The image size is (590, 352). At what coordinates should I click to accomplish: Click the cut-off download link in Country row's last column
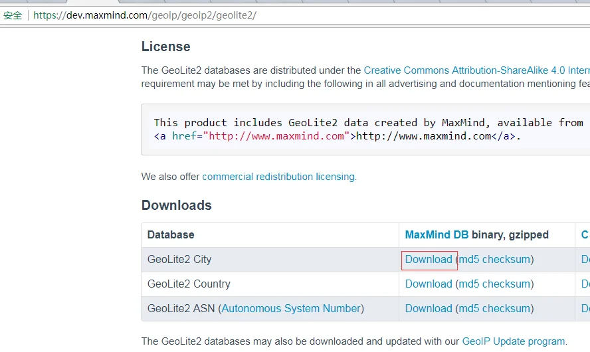click(585, 284)
